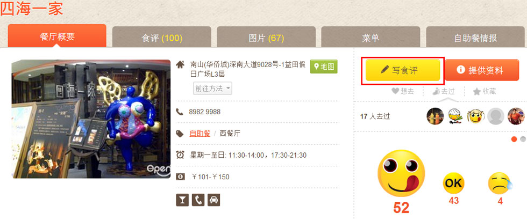Toggle 收藏 star bookmark
Image resolution: width=527 pixels, height=220 pixels.
point(485,91)
